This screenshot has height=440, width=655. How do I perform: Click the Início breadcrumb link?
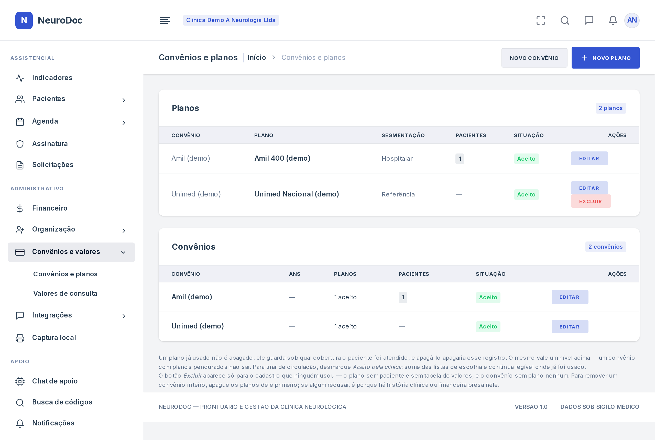[x=257, y=58]
